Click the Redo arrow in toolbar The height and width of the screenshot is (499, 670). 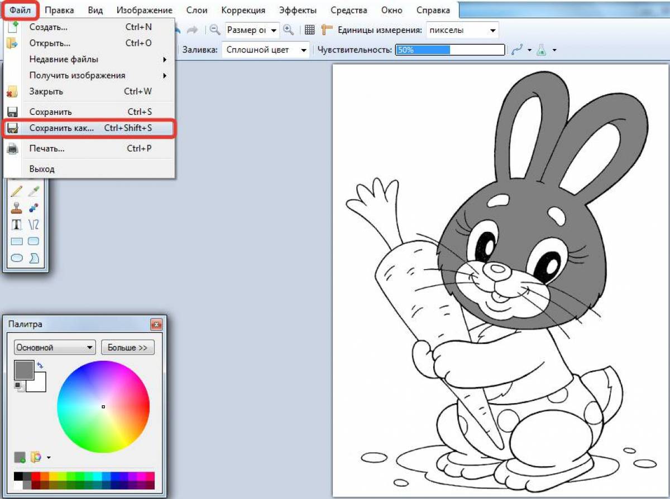[192, 30]
